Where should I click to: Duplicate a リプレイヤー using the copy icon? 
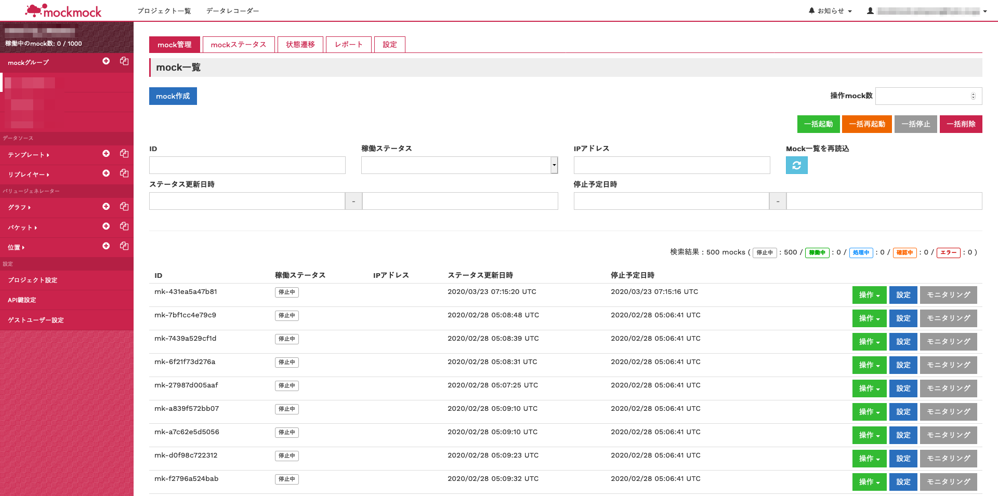click(x=124, y=173)
